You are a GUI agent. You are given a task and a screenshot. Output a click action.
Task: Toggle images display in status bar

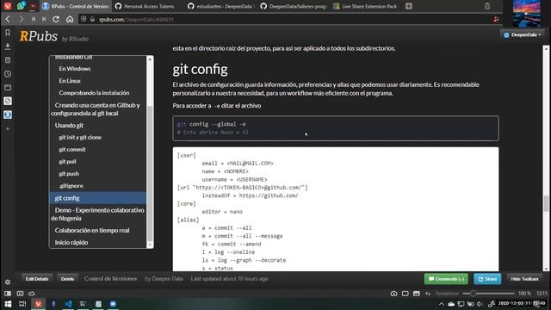[x=417, y=293]
